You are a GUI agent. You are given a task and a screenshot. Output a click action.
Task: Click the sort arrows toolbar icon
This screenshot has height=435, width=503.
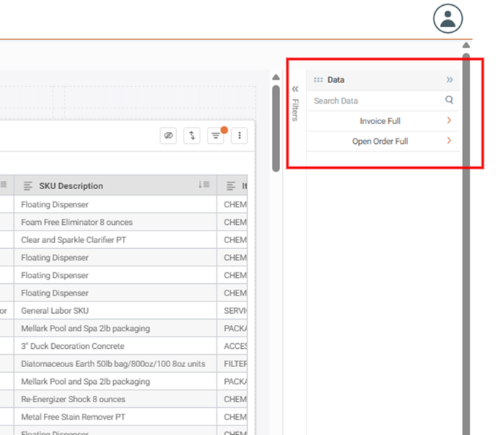click(x=192, y=136)
